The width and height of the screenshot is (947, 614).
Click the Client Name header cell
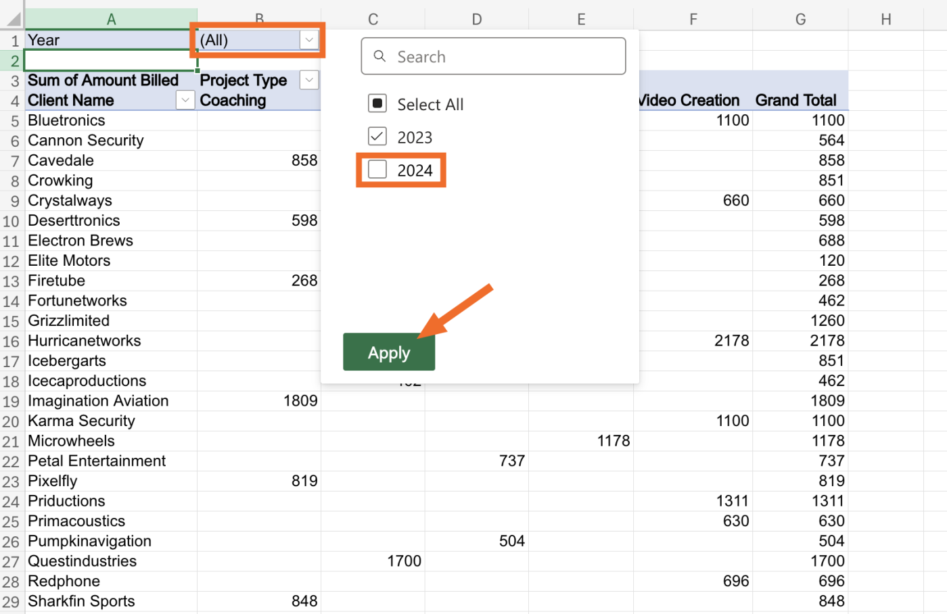100,100
